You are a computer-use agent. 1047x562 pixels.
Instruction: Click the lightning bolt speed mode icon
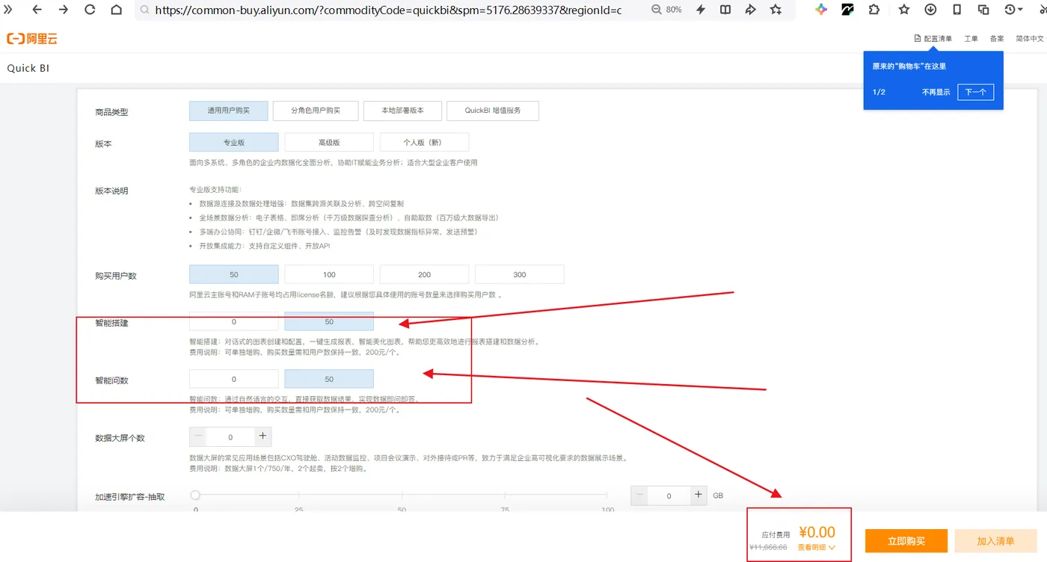click(701, 10)
